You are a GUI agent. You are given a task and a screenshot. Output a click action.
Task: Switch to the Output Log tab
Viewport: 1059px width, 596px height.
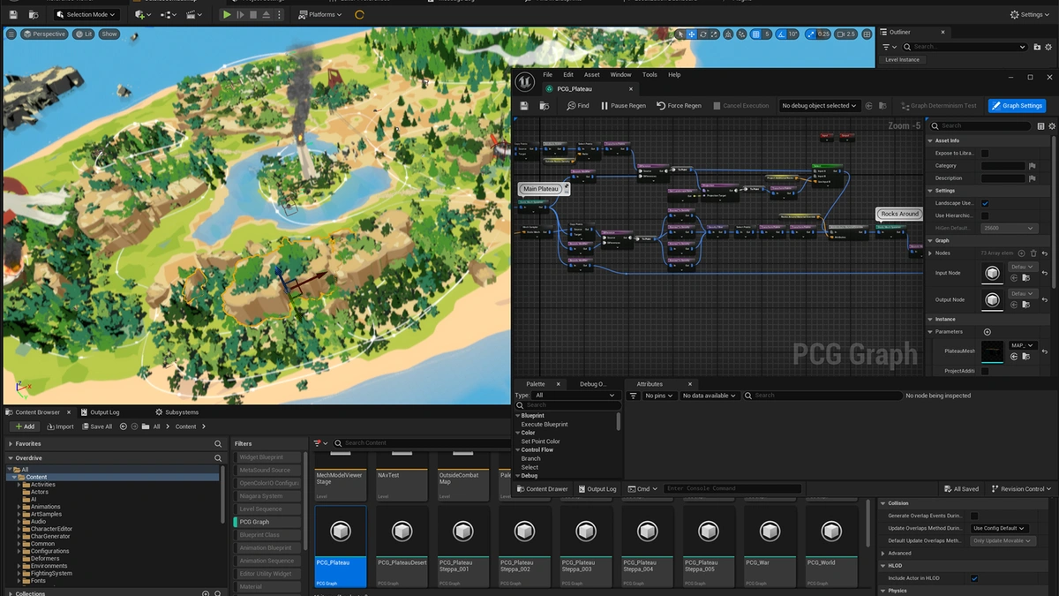click(x=100, y=412)
